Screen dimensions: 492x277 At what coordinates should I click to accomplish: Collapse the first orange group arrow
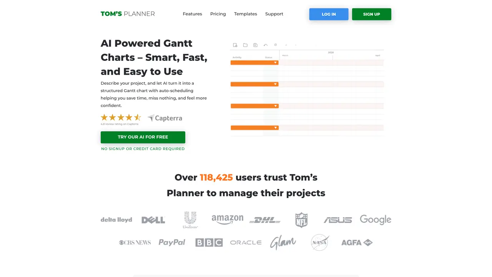tap(276, 63)
